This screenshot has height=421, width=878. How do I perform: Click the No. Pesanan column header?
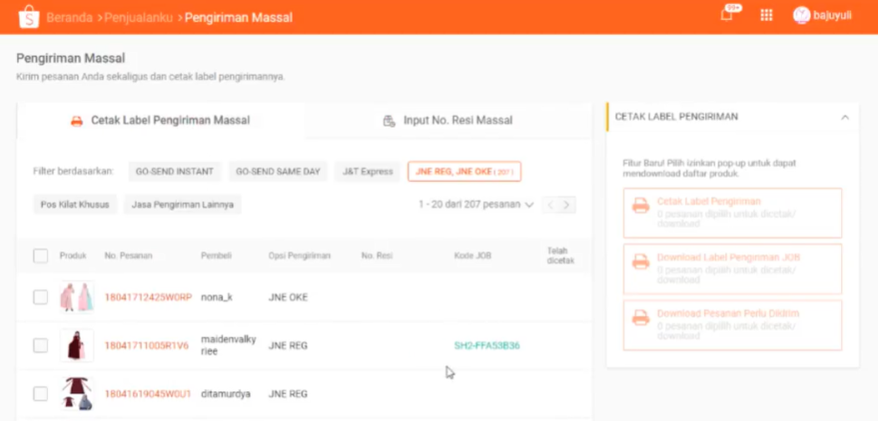129,256
